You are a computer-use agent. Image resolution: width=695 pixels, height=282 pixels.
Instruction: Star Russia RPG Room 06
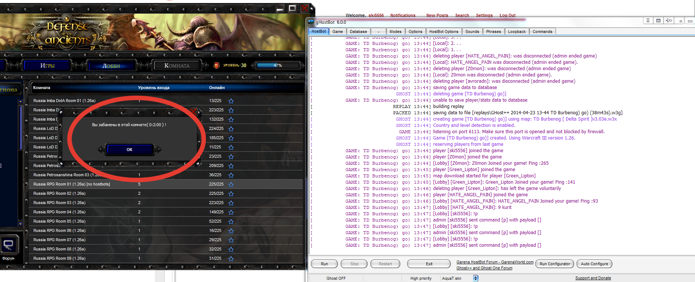[231, 231]
